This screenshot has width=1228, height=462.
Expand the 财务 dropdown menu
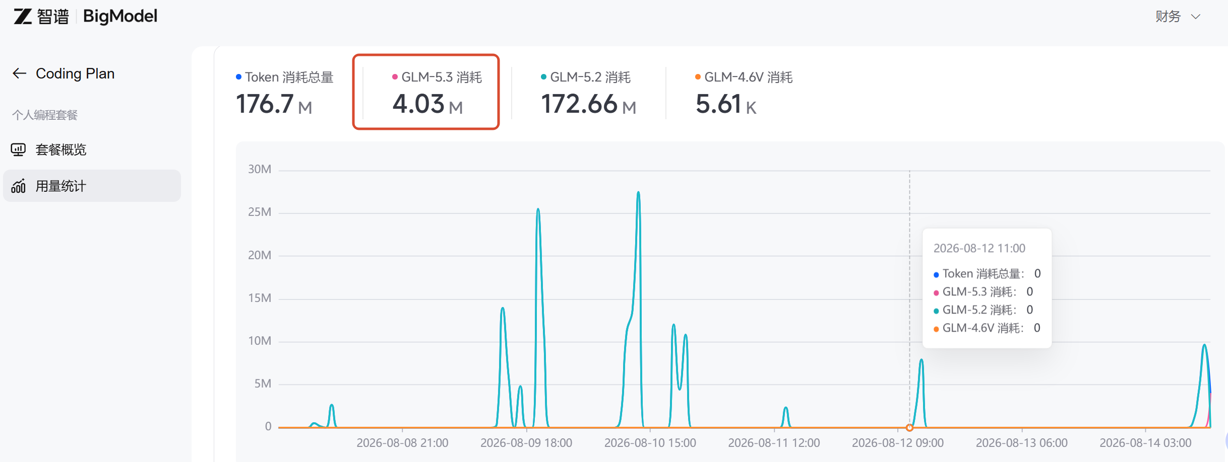pyautogui.click(x=1178, y=17)
